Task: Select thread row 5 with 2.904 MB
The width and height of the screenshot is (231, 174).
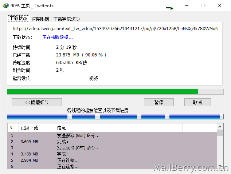Action: pos(112,160)
